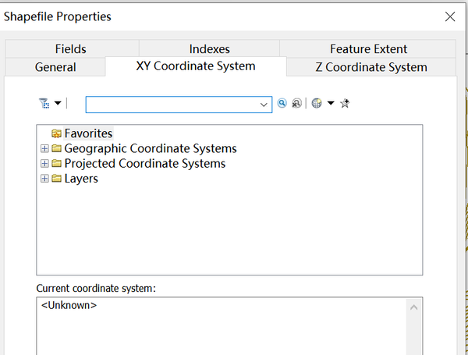The image size is (468, 355).
Task: Click the add to favorites star icon
Action: [x=345, y=103]
